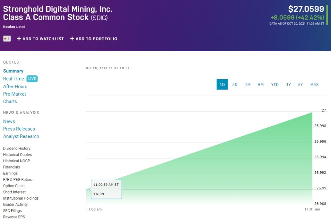Open the Short Interest page
Image resolution: width=331 pixels, height=222 pixels.
(x=14, y=192)
